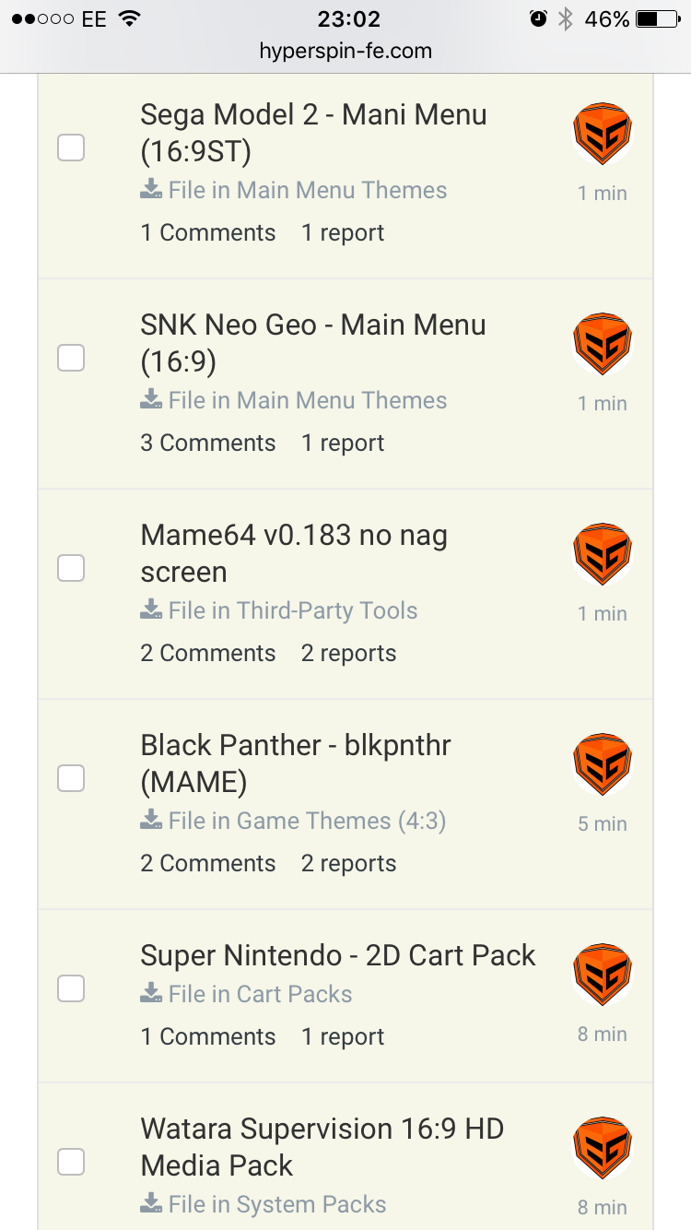The height and width of the screenshot is (1230, 691).
Task: Tap avatar icon beside SNK Neo Geo entry
Action: [602, 345]
